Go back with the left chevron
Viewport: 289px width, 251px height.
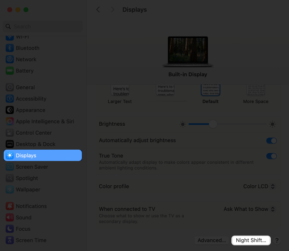98,10
